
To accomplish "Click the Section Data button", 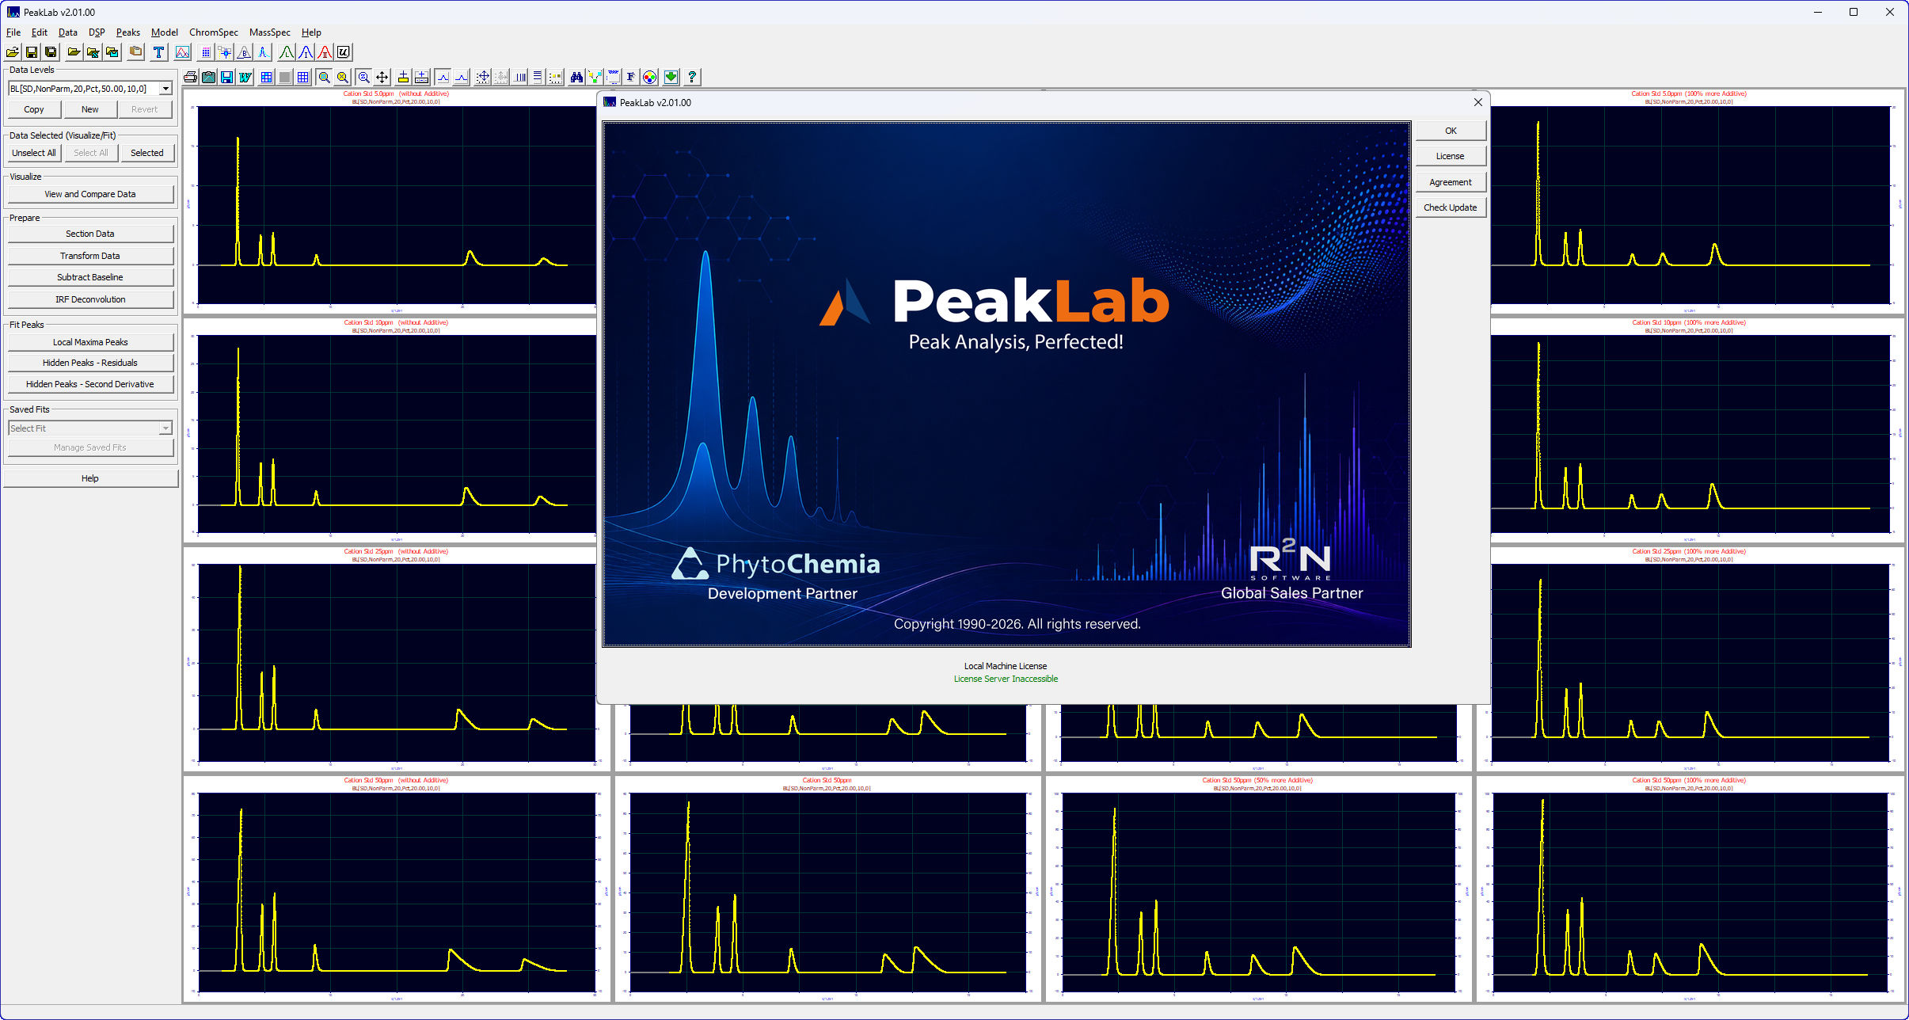I will pyautogui.click(x=90, y=234).
